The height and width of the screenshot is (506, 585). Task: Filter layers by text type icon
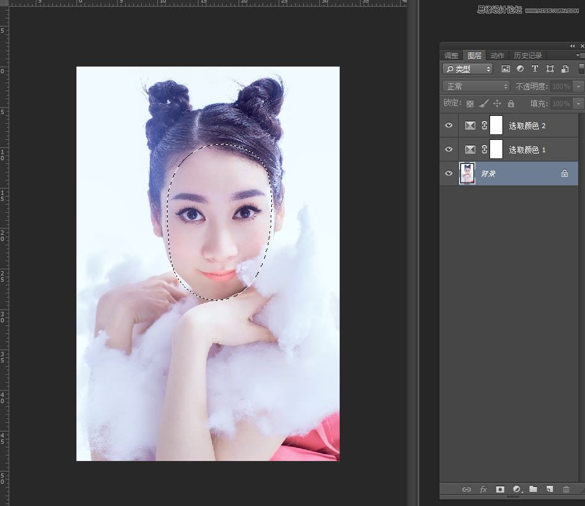pos(535,69)
